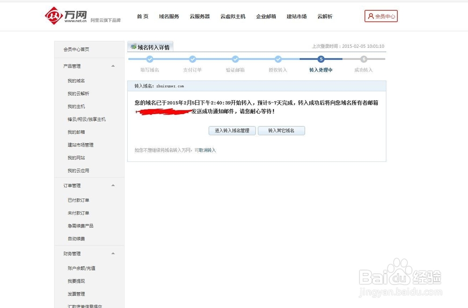Open 会员中心首页 in the sidebar
The height and width of the screenshot is (308, 468).
point(76,49)
